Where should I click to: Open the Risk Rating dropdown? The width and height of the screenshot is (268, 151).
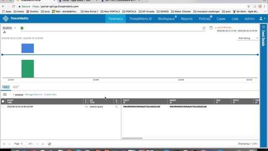(248, 38)
